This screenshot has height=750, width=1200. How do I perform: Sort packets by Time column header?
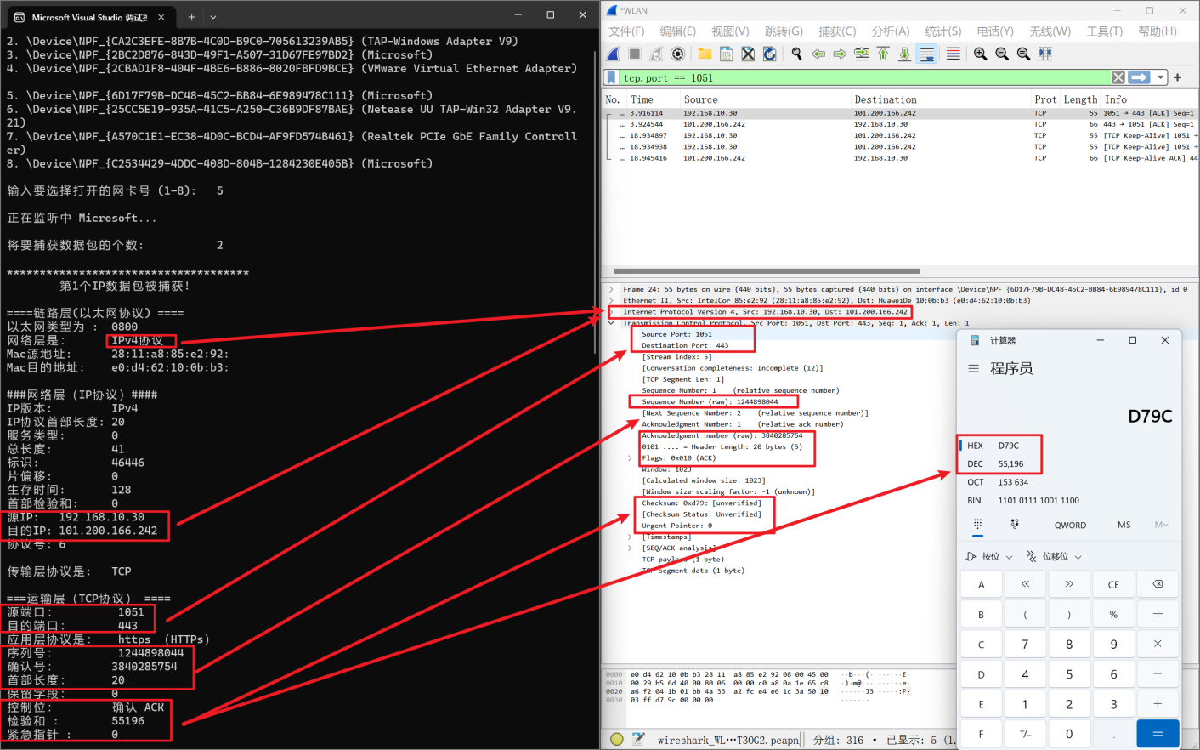coord(653,99)
